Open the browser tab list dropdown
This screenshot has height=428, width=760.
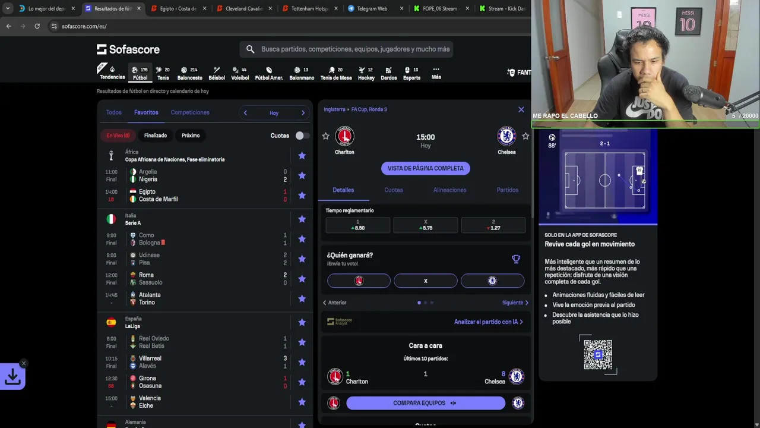[7, 8]
